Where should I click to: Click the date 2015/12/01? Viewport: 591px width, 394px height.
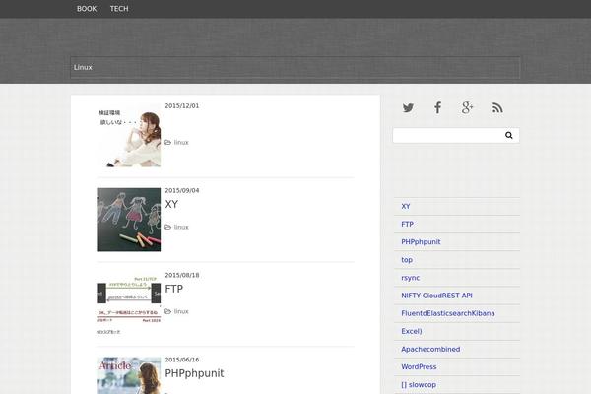[x=182, y=106]
